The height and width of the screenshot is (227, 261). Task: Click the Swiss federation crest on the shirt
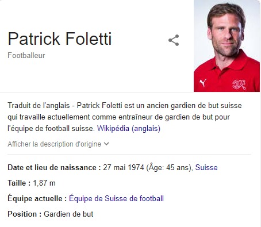click(239, 84)
